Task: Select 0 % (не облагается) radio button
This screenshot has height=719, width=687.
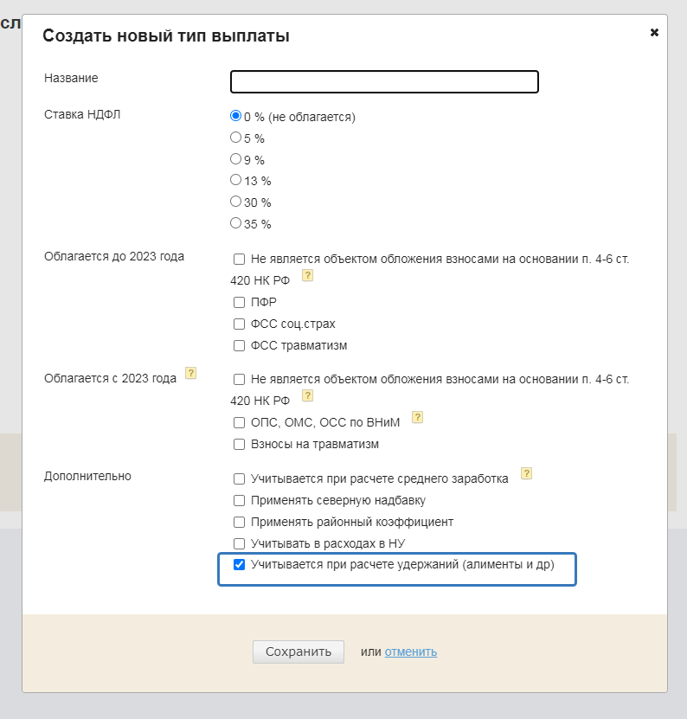Action: click(x=235, y=116)
